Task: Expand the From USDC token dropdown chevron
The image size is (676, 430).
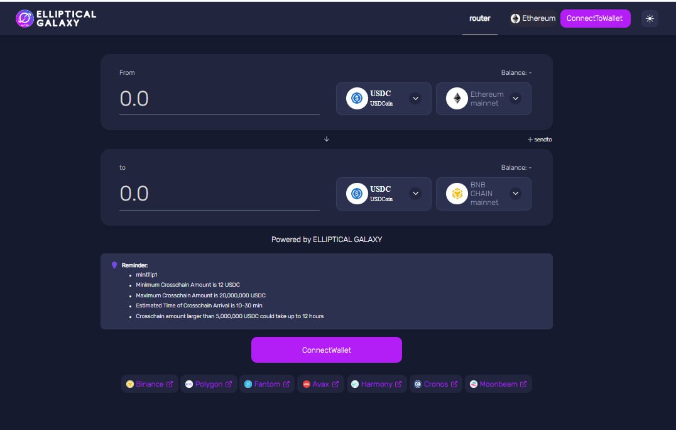Action: [416, 98]
